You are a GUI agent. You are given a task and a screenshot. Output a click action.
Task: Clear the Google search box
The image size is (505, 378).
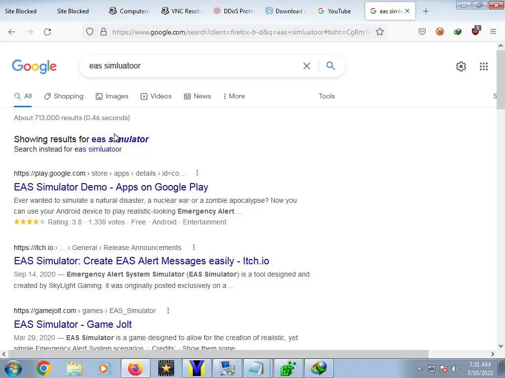pyautogui.click(x=307, y=66)
